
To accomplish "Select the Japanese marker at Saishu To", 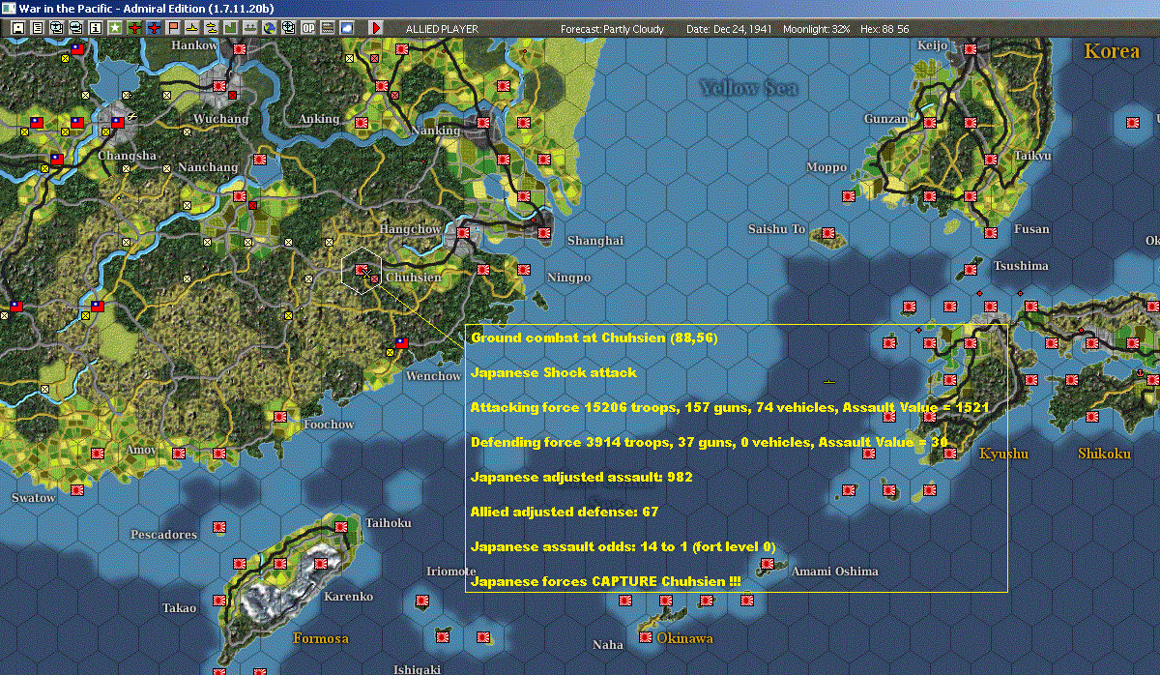I will click(x=828, y=233).
